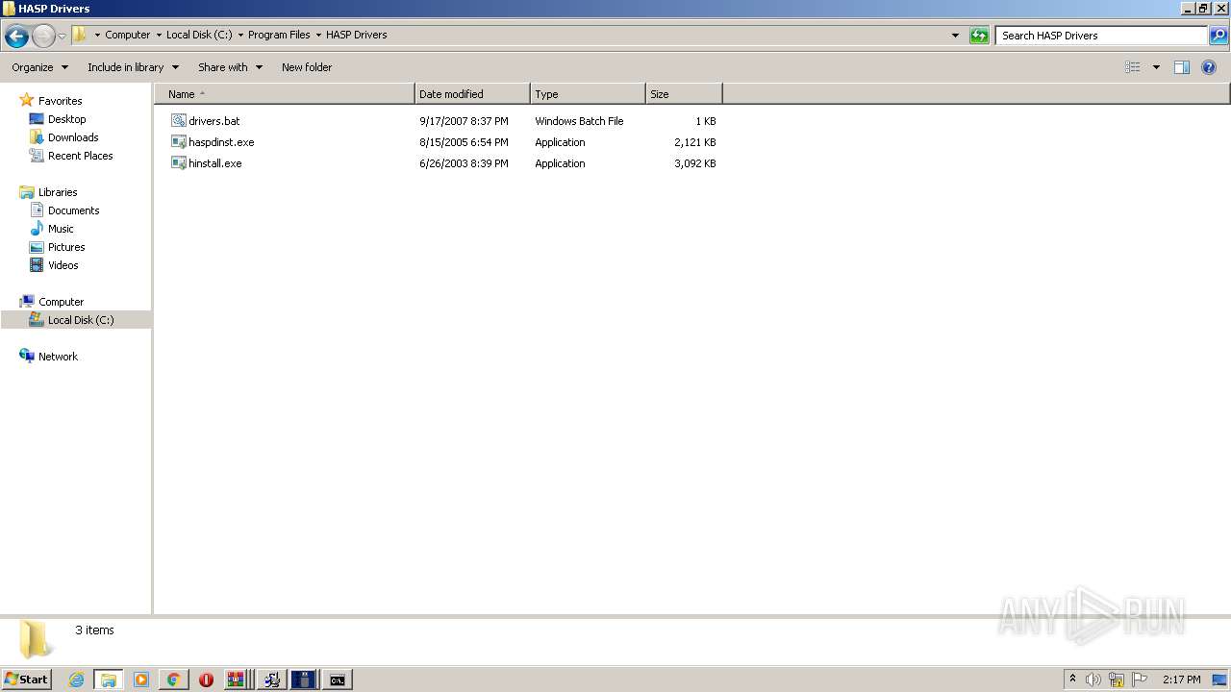Click the Start button
The width and height of the screenshot is (1231, 692).
27,680
